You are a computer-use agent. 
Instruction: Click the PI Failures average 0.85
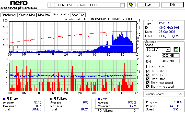tap(86, 102)
